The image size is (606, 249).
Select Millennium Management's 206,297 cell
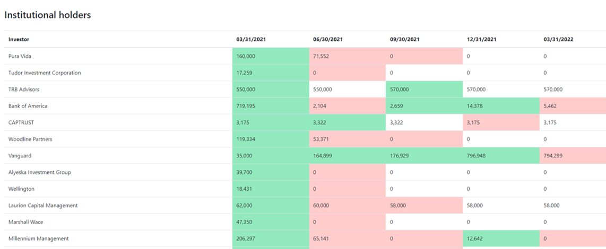(x=271, y=238)
